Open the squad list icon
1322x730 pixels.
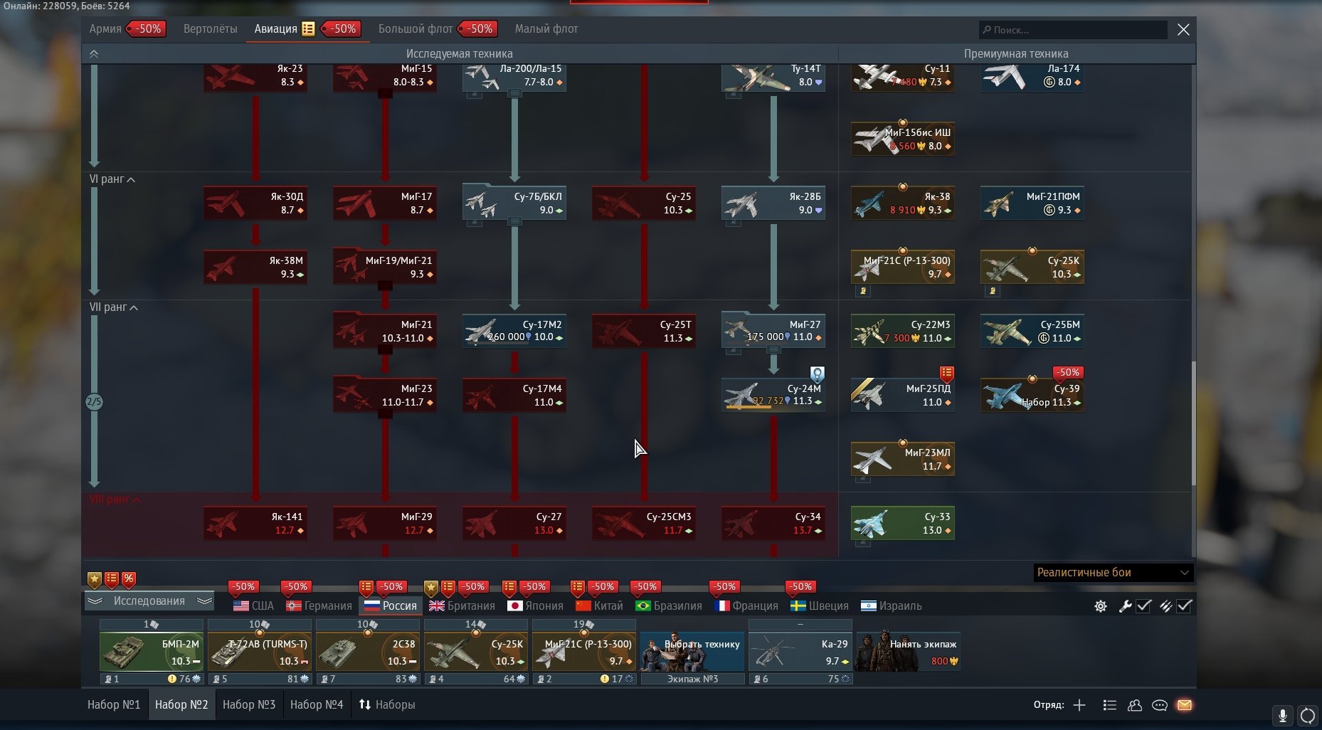click(x=1109, y=705)
